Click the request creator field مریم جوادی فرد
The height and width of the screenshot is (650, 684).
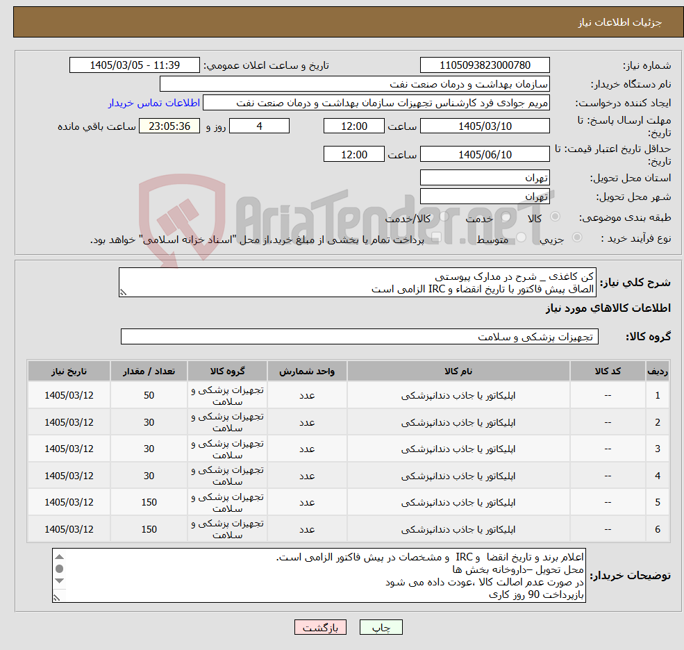[x=376, y=103]
